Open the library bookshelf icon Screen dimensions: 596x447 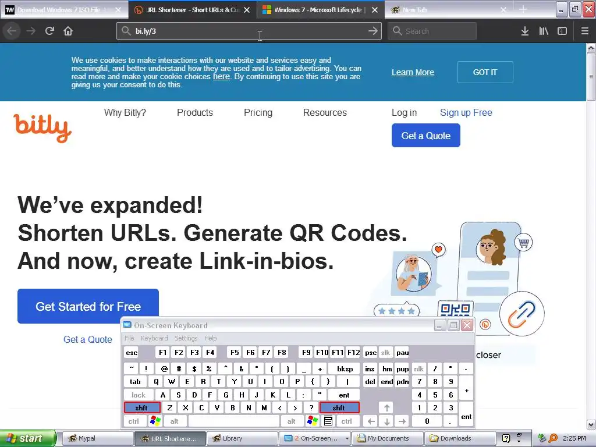[x=544, y=31]
